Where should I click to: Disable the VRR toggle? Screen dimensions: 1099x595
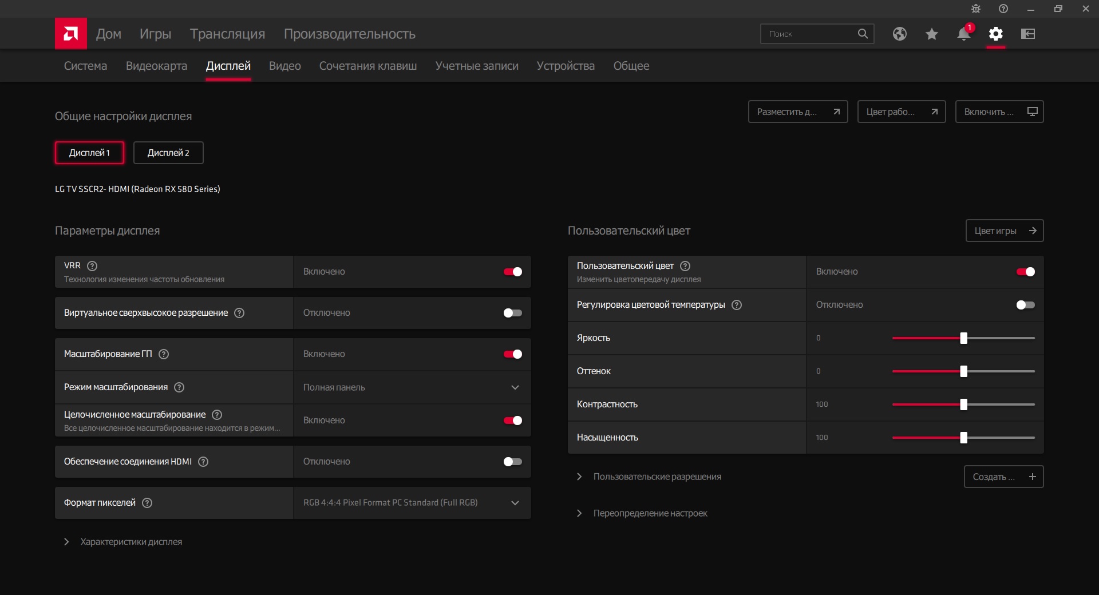[512, 272]
